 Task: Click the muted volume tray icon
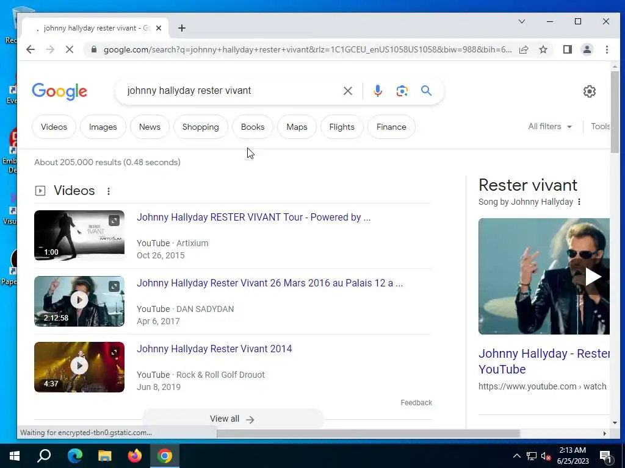(546, 456)
